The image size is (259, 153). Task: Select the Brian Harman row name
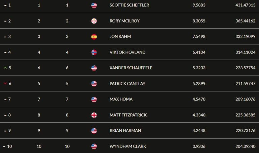[125, 130]
